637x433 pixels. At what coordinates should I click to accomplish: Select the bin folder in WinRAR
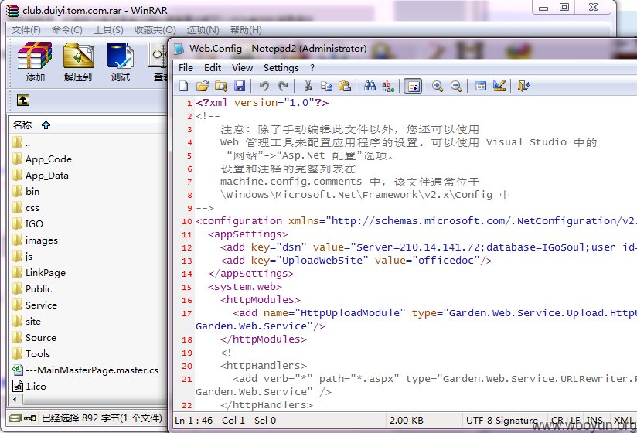26,192
